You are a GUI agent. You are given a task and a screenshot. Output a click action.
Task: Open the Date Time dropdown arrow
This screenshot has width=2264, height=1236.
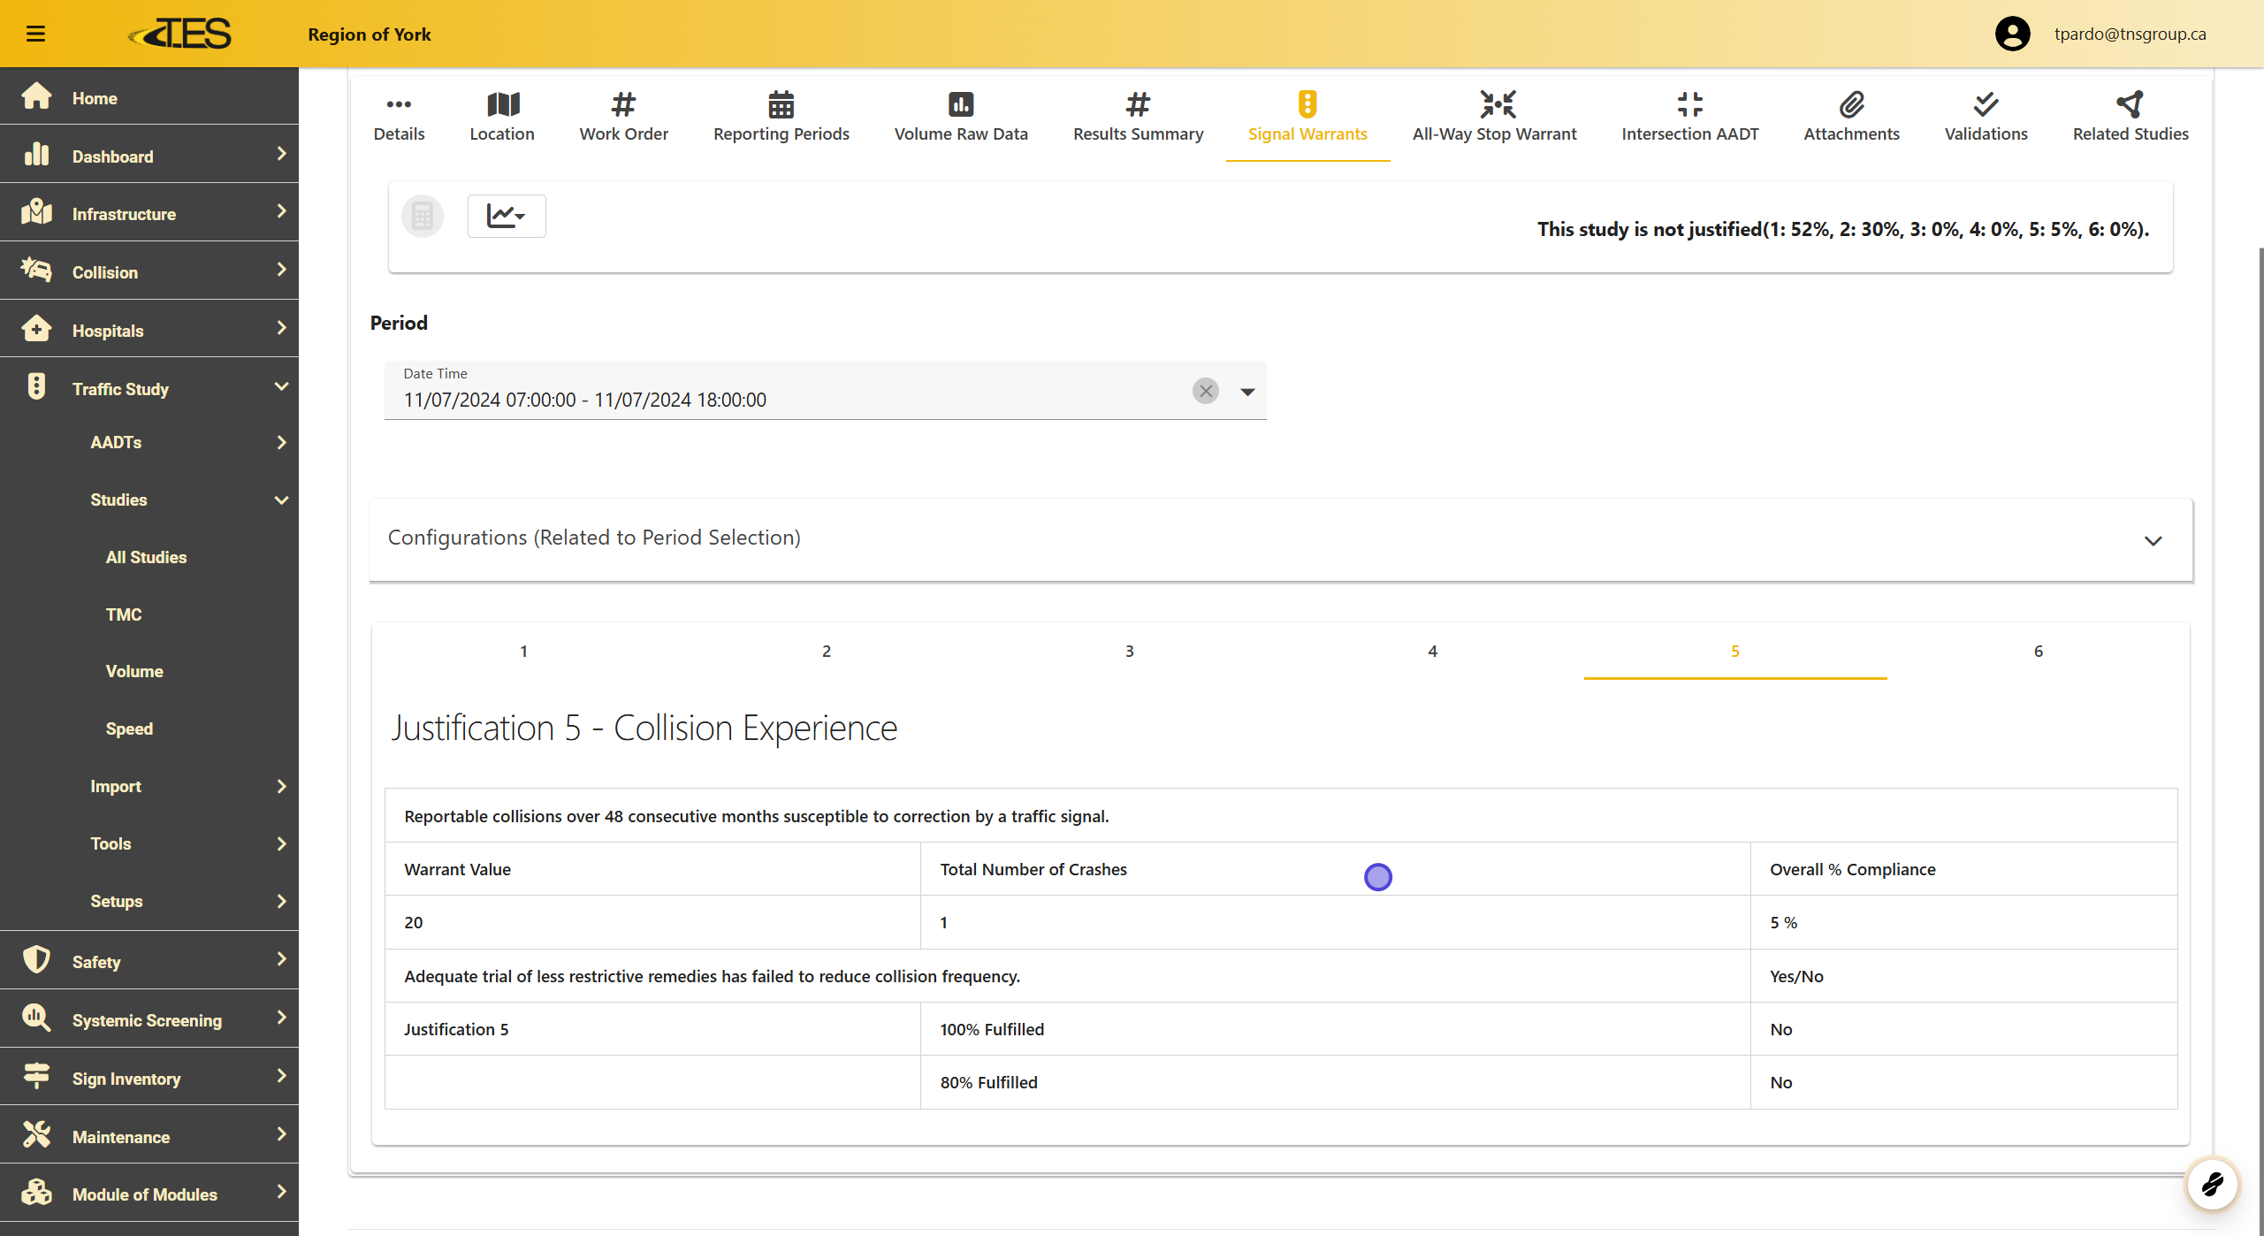click(x=1246, y=392)
